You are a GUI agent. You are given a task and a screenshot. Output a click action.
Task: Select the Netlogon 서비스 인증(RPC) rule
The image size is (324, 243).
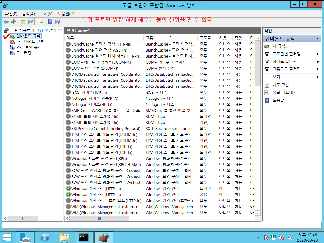point(160,99)
